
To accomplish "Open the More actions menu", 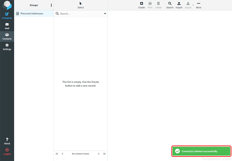I will [198, 4].
